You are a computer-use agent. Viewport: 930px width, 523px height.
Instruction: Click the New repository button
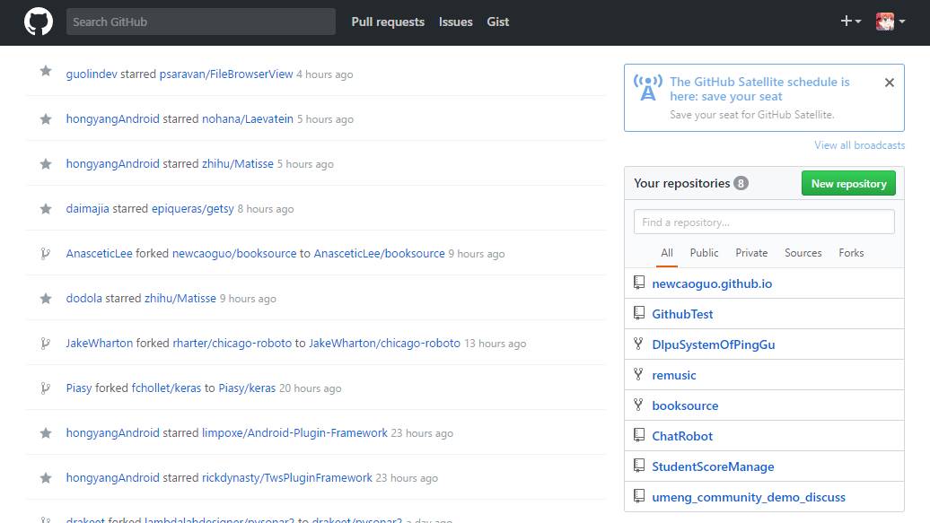pos(848,183)
